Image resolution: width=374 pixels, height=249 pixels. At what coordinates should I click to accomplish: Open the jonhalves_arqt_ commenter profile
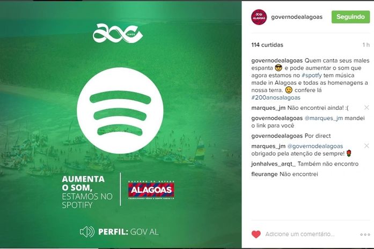(x=273, y=164)
